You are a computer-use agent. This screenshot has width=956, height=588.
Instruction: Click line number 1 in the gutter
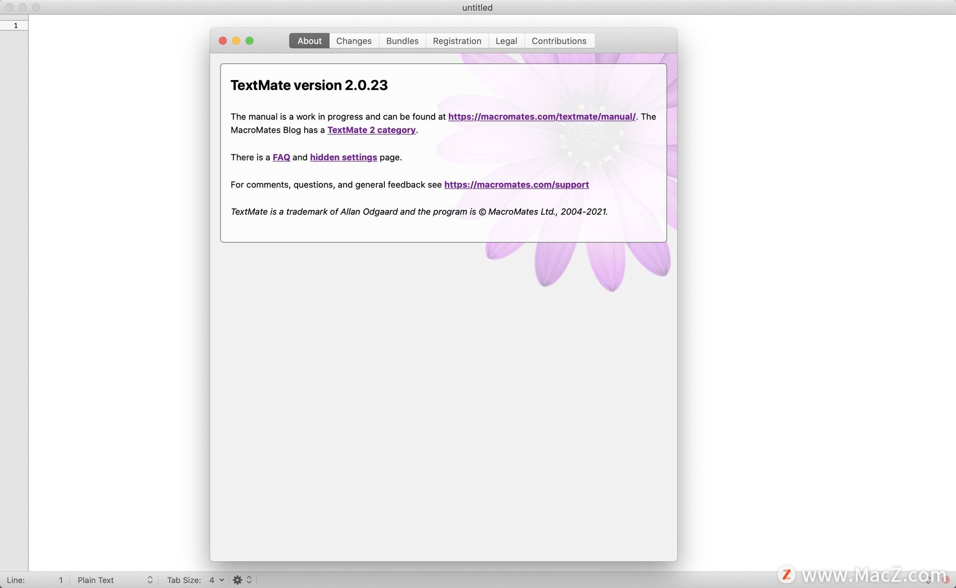pos(16,25)
